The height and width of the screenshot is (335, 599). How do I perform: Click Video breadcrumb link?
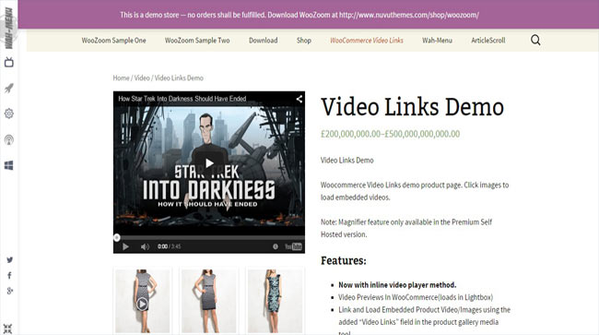pyautogui.click(x=142, y=78)
